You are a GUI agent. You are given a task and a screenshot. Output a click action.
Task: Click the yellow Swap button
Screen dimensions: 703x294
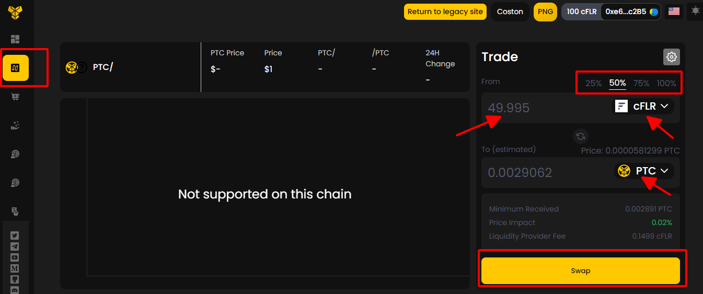point(580,271)
